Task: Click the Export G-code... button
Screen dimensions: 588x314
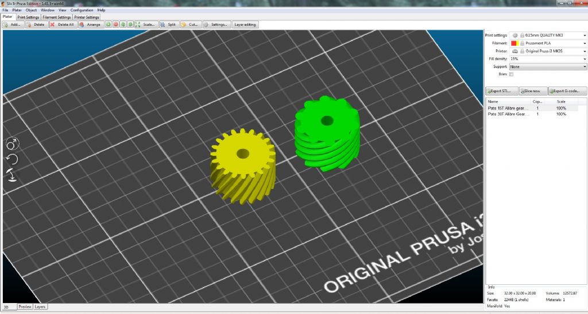Action: [x=567, y=91]
